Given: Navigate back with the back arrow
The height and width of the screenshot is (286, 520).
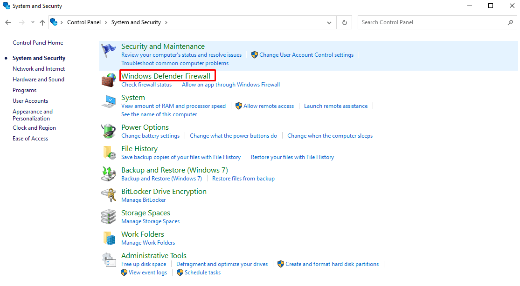Looking at the screenshot, I should 8,22.
